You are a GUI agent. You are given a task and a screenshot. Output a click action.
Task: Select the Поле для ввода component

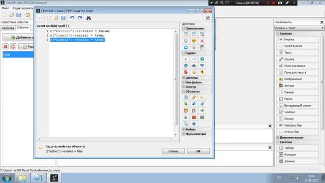click(298, 66)
